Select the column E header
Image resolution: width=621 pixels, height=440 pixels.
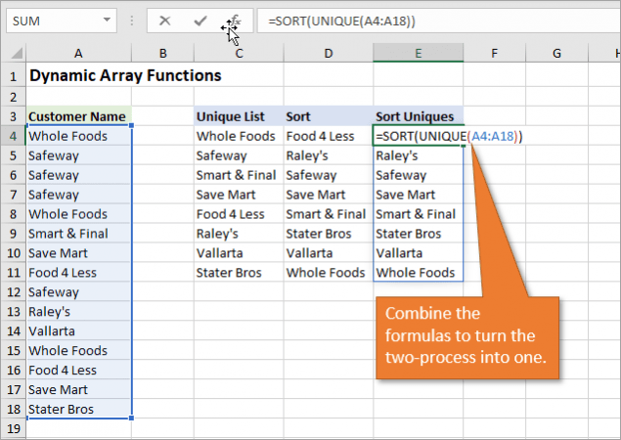coord(418,52)
